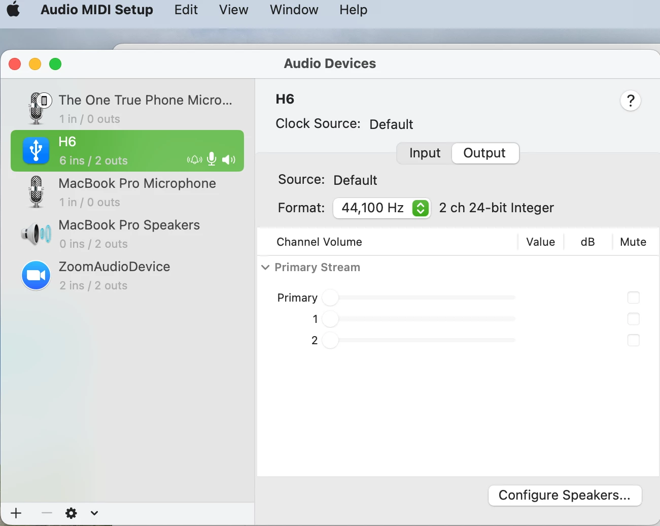660x526 pixels.
Task: Zoom the Audio Devices window with green button
Action: [x=55, y=64]
